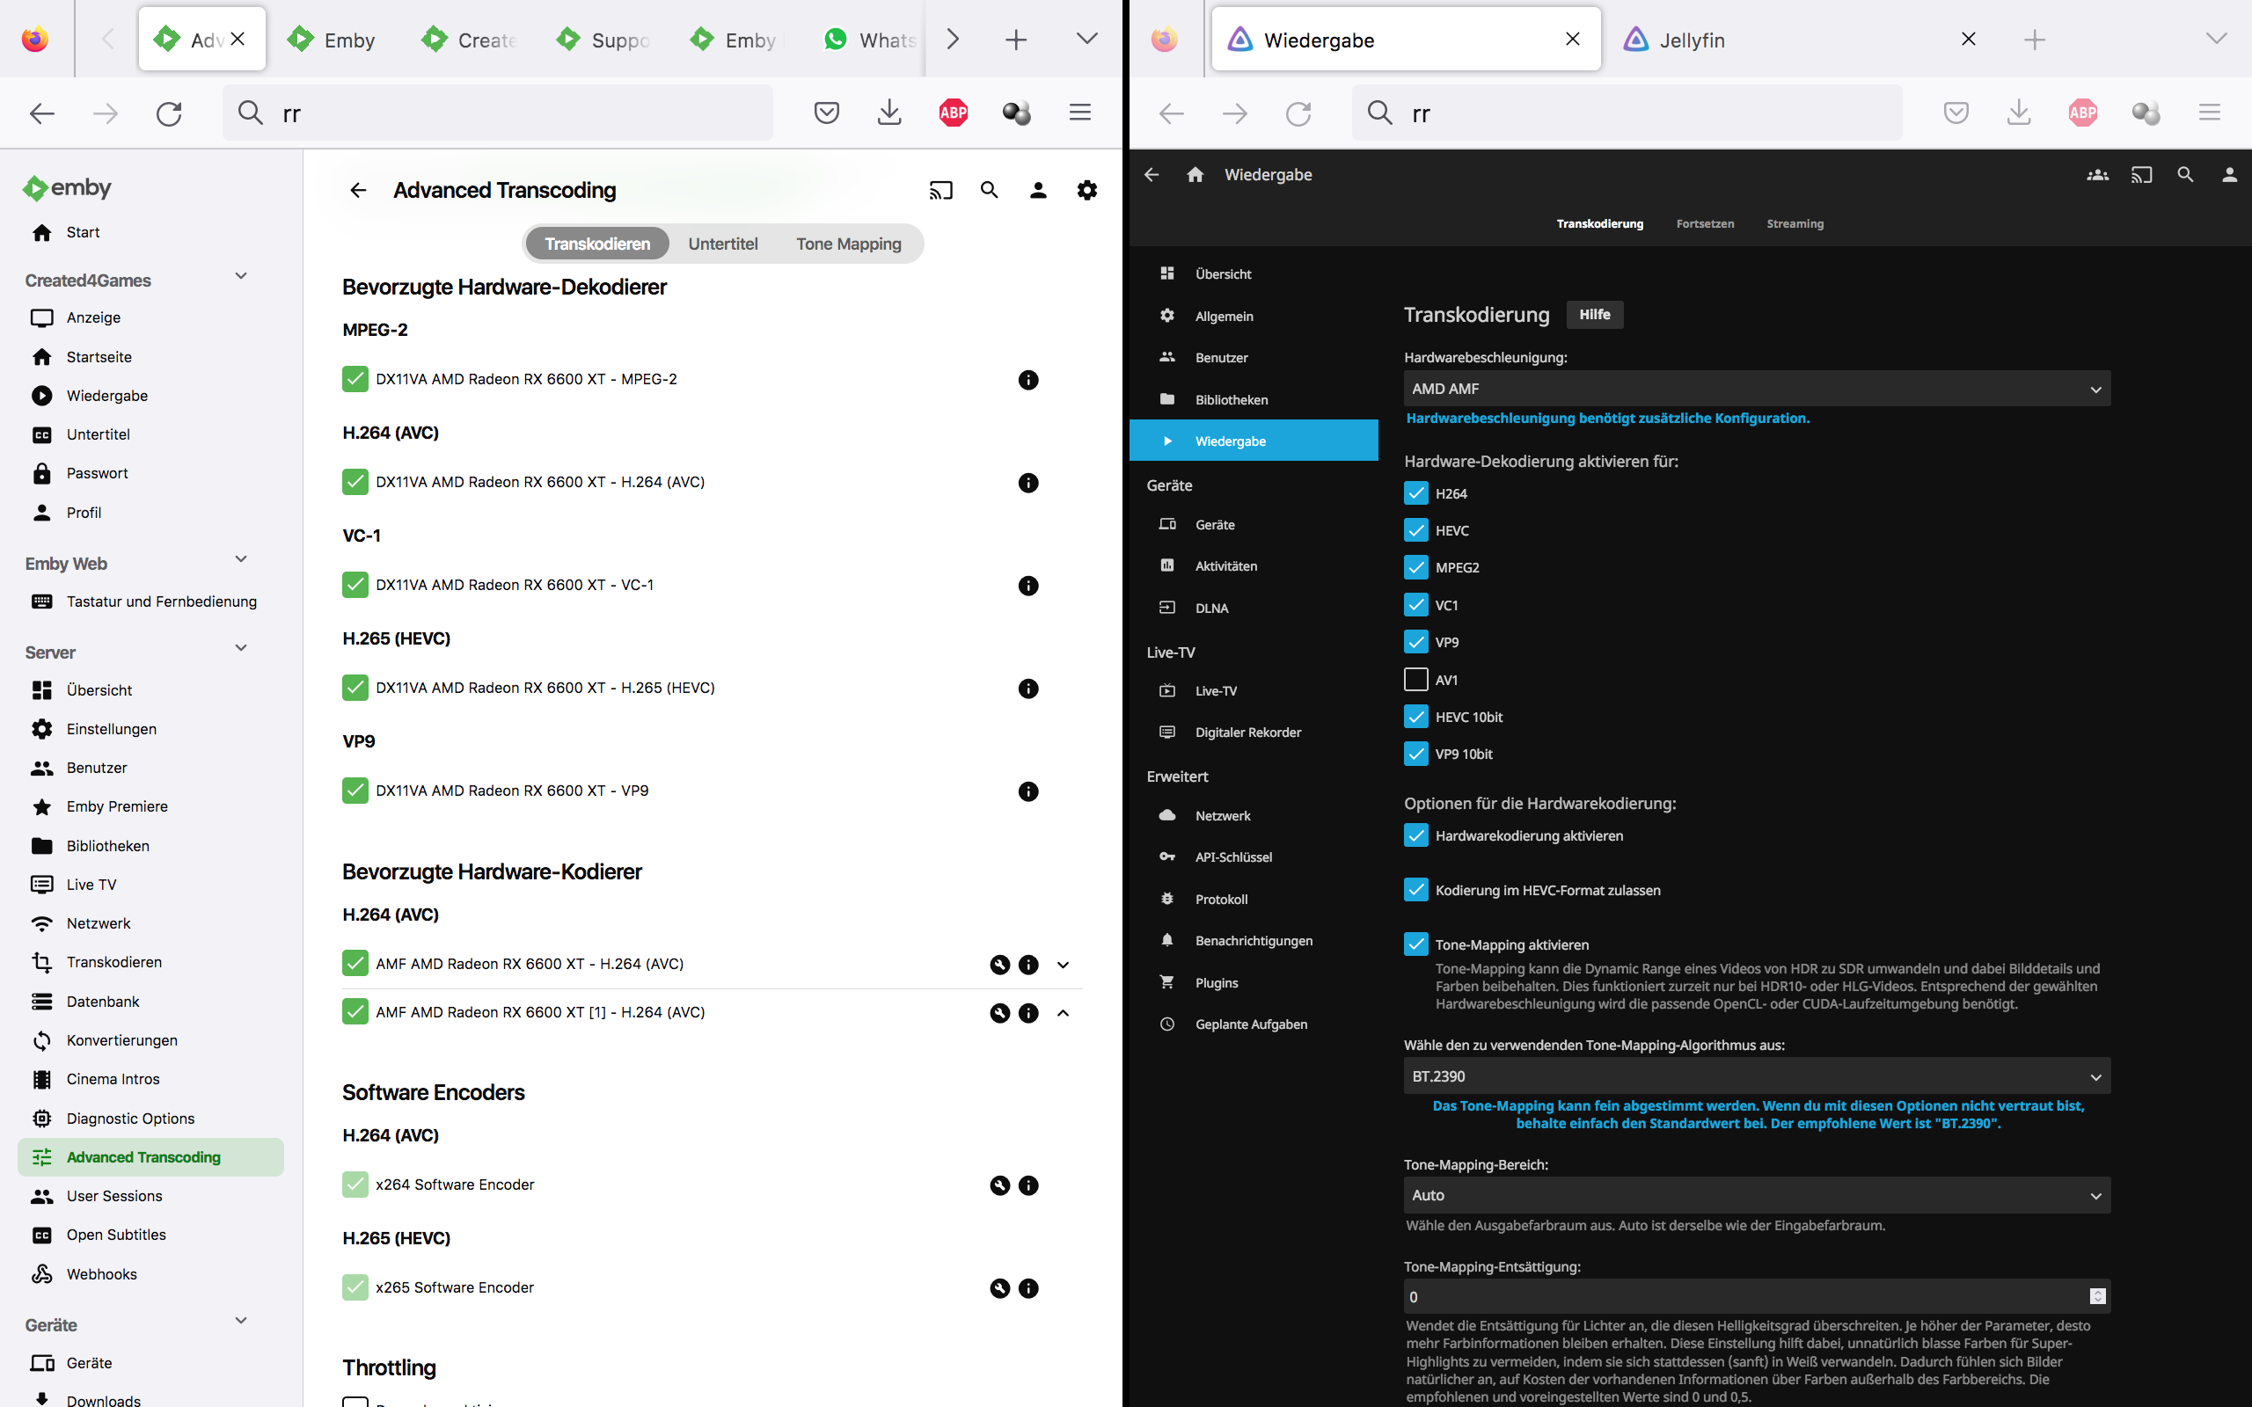Expand first AMF H.264 encoder chevron
Image resolution: width=2252 pixels, height=1407 pixels.
click(x=1063, y=964)
